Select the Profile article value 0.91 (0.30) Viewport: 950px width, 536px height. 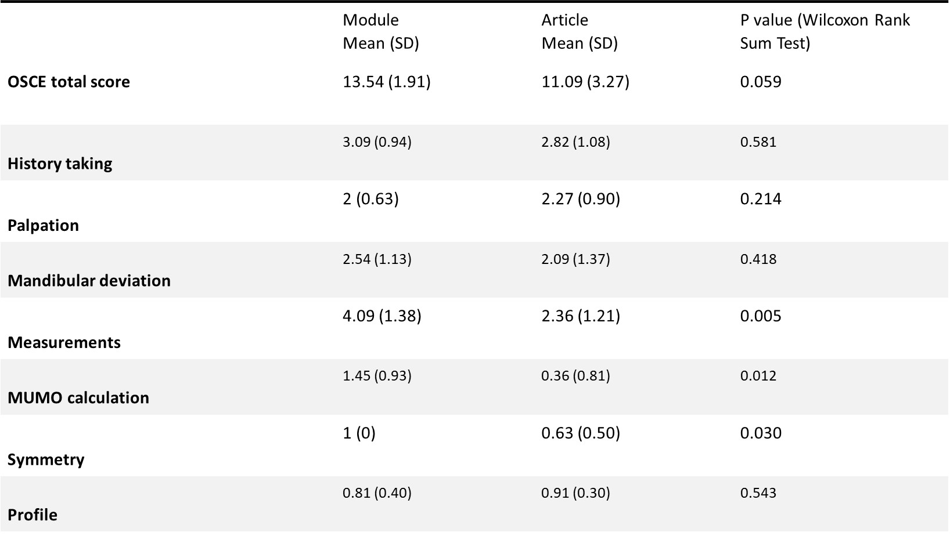575,493
